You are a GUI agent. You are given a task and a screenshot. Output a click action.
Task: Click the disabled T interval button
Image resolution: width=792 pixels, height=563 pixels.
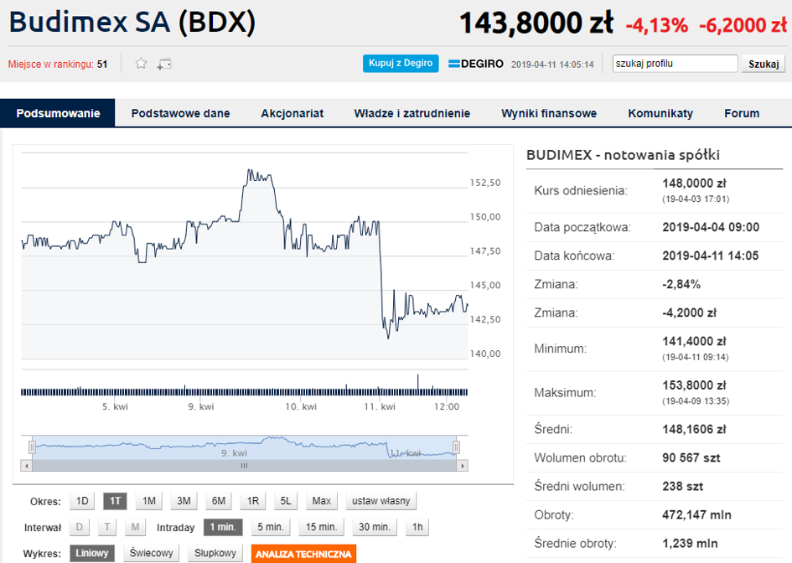click(x=107, y=527)
